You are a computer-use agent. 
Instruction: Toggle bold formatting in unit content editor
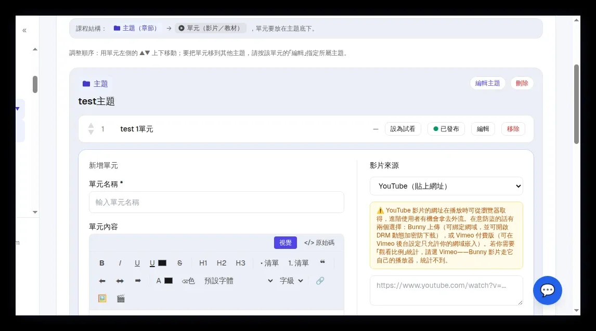pos(102,263)
